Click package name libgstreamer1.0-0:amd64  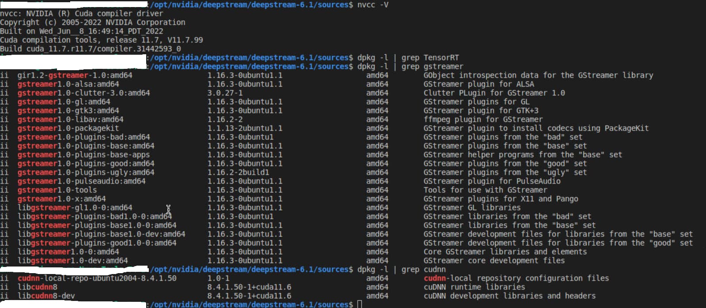pyautogui.click(x=68, y=252)
